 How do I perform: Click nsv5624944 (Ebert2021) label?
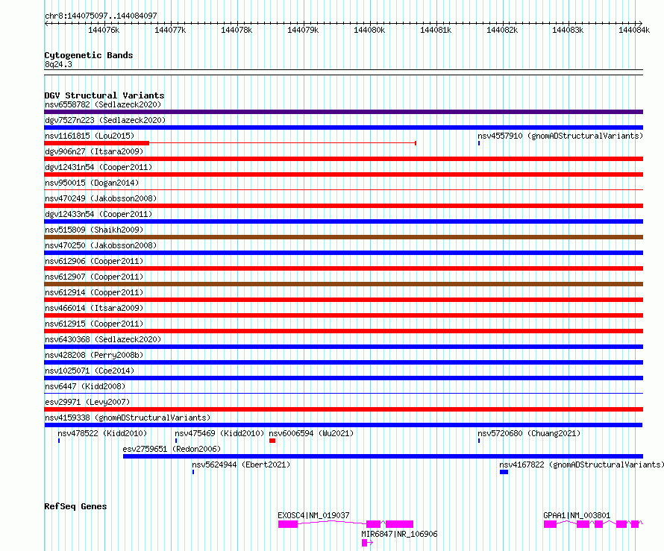pos(241,465)
